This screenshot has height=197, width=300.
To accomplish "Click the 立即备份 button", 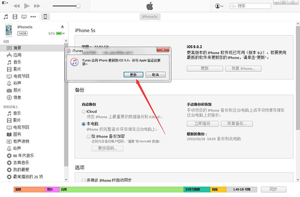I will pyautogui.click(x=203, y=124).
